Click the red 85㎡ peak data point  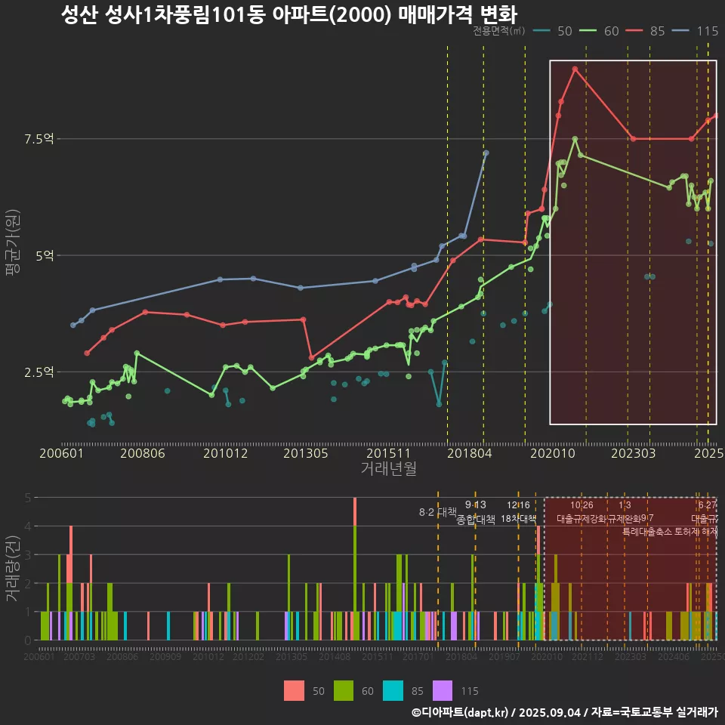click(575, 69)
